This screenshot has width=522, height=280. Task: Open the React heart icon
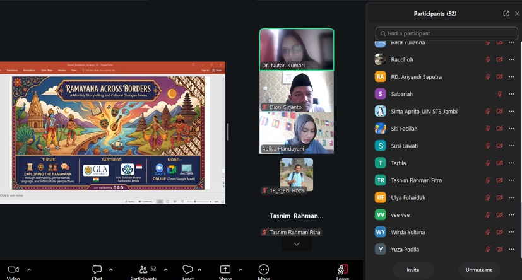pyautogui.click(x=187, y=269)
